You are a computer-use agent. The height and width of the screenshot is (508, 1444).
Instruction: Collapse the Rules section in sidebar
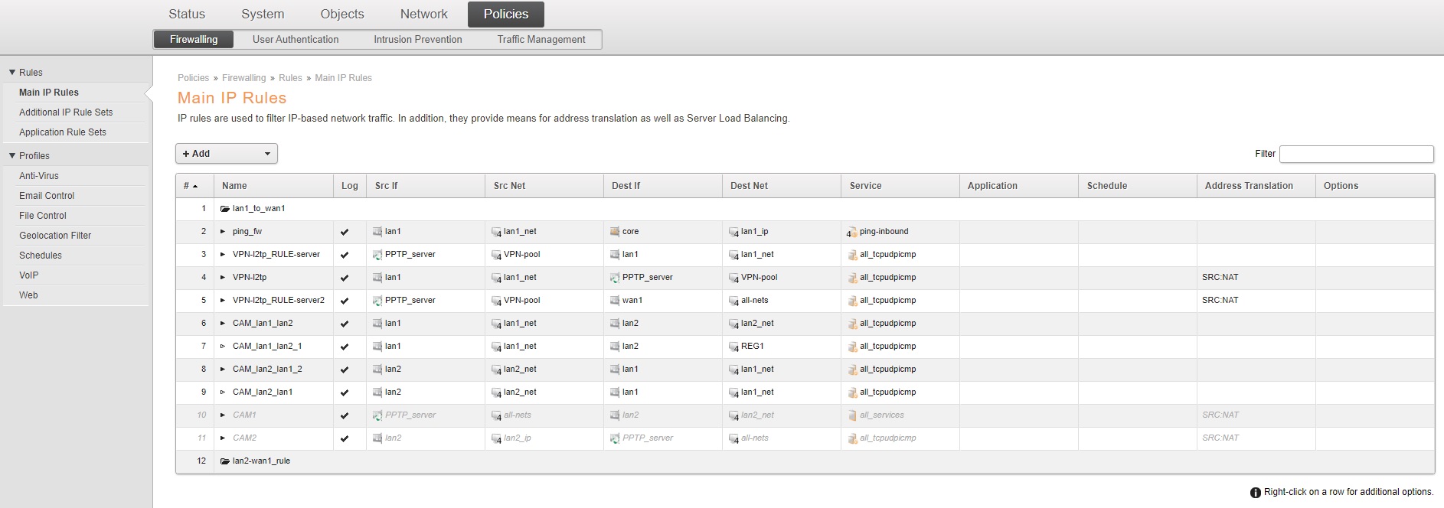(x=12, y=73)
